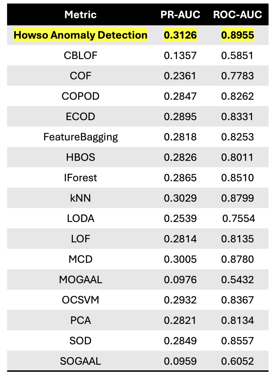
Task: Click the SOD row label
Action: (80, 341)
